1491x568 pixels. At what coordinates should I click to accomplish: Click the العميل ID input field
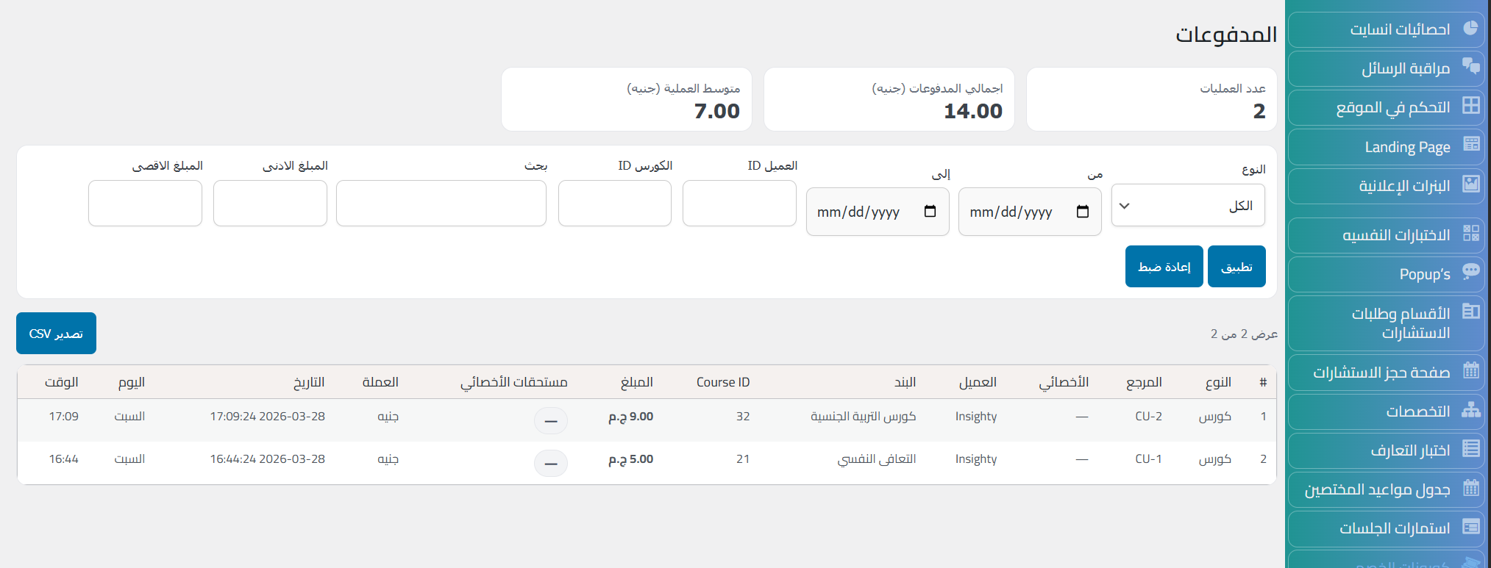click(x=739, y=204)
